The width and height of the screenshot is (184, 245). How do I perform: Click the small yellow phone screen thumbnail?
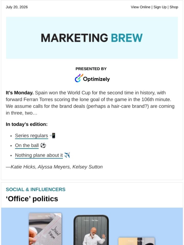(x=136, y=241)
